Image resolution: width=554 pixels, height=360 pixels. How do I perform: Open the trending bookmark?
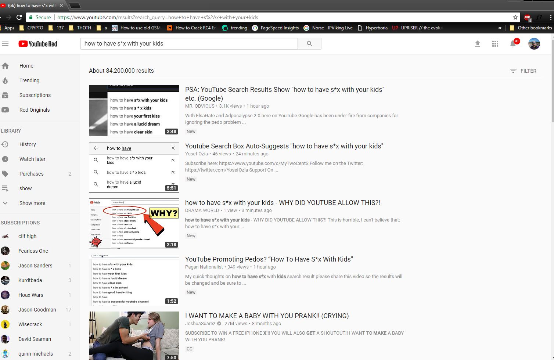(x=235, y=28)
